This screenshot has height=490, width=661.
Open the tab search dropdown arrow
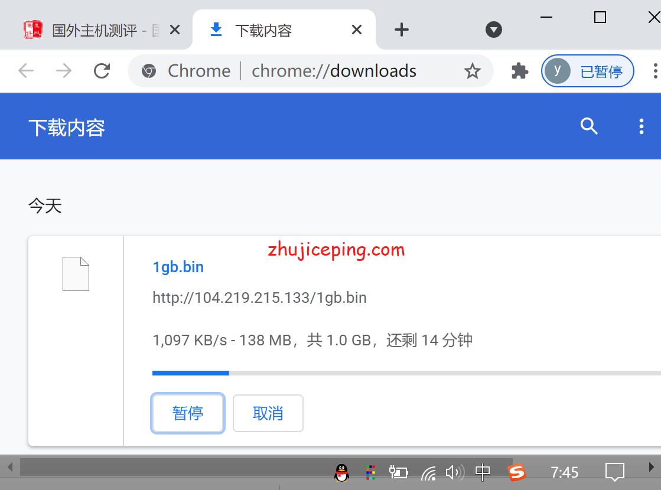pos(494,30)
